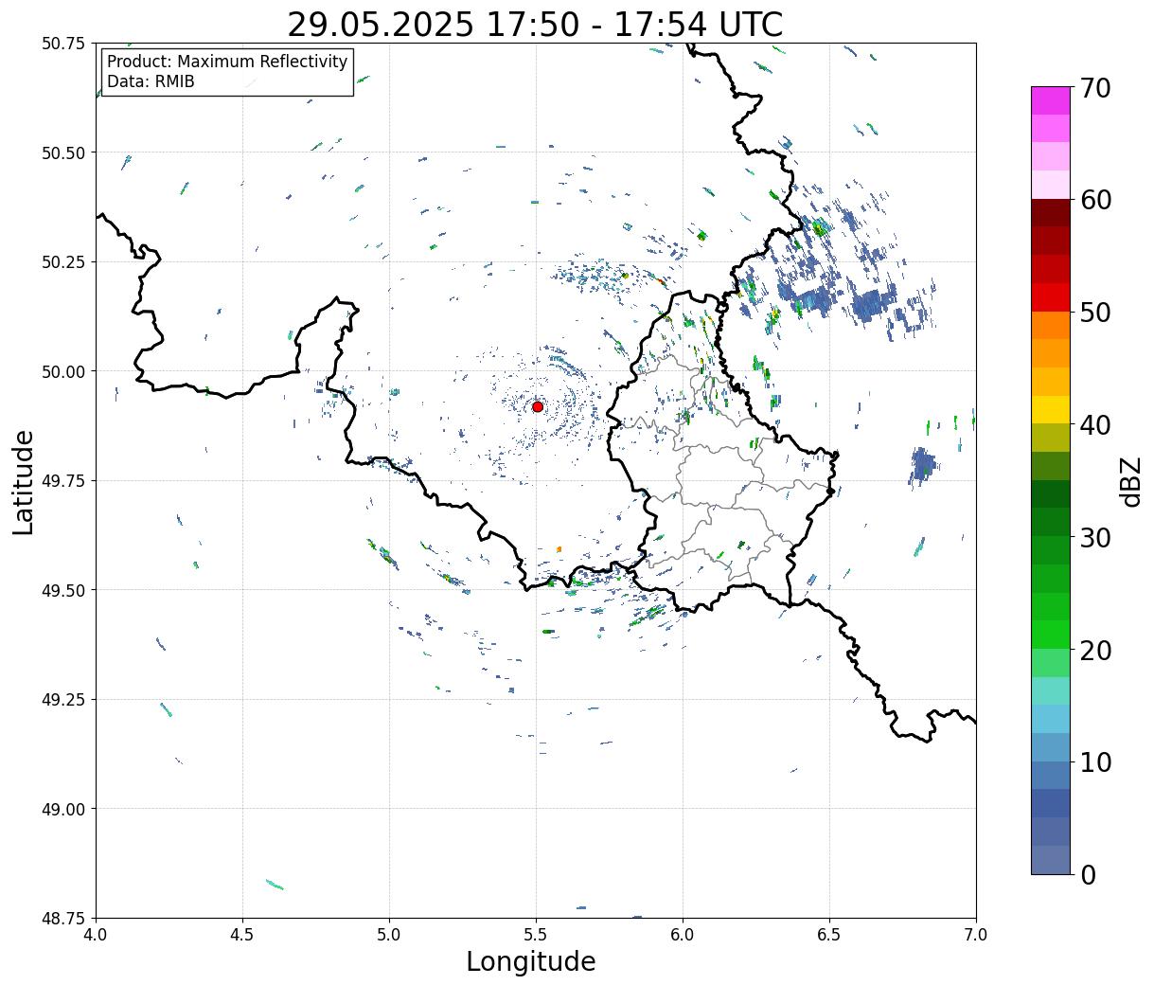Viewport: 1154px width, 985px height.
Task: Click the red radar location marker
Action: click(x=538, y=406)
